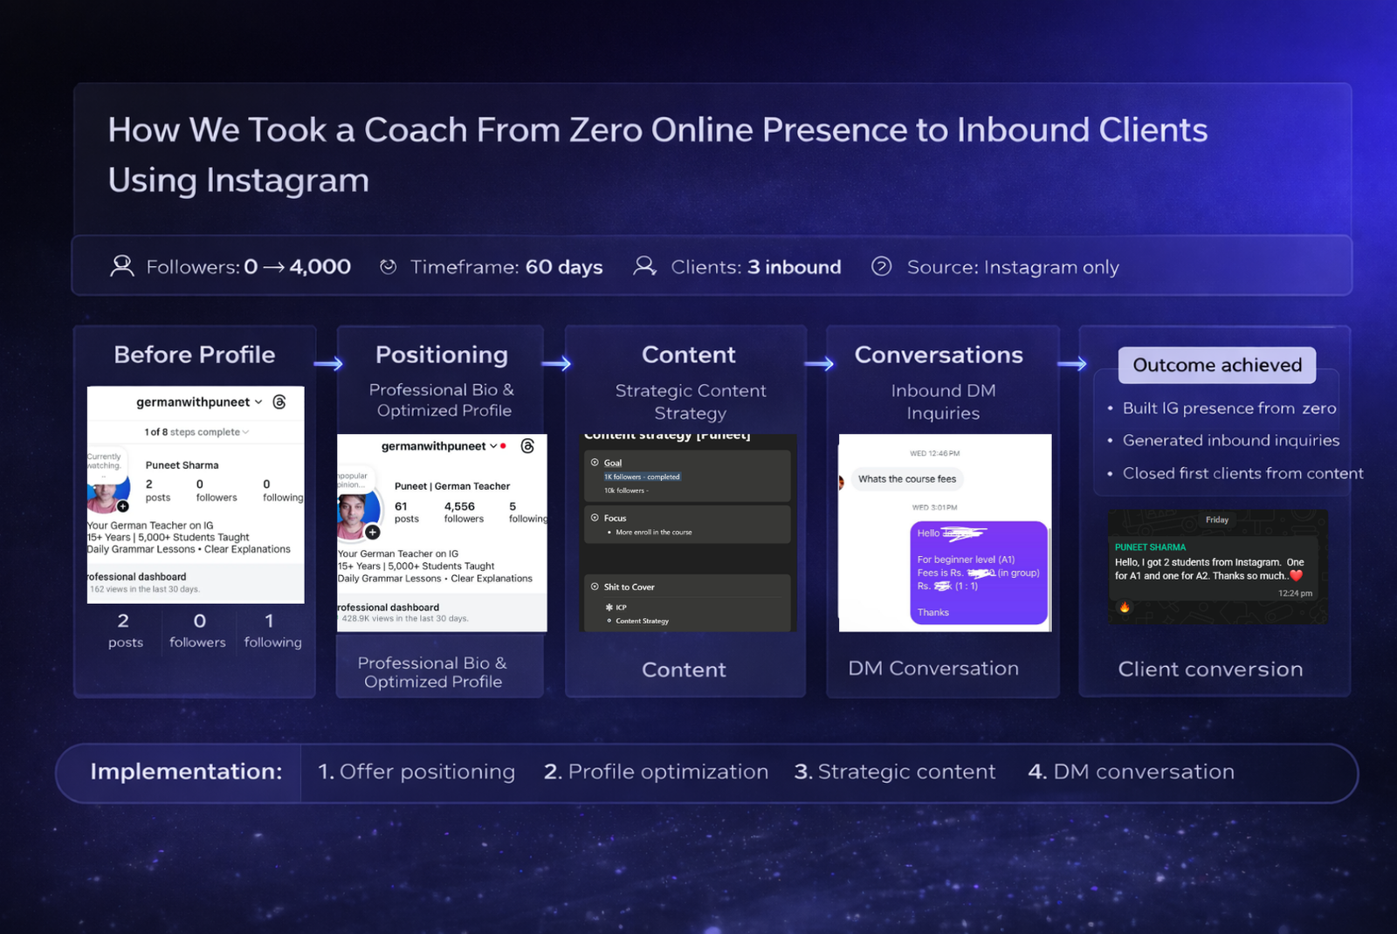
Task: Click arrow between Before Profile and Positioning
Action: click(x=328, y=364)
